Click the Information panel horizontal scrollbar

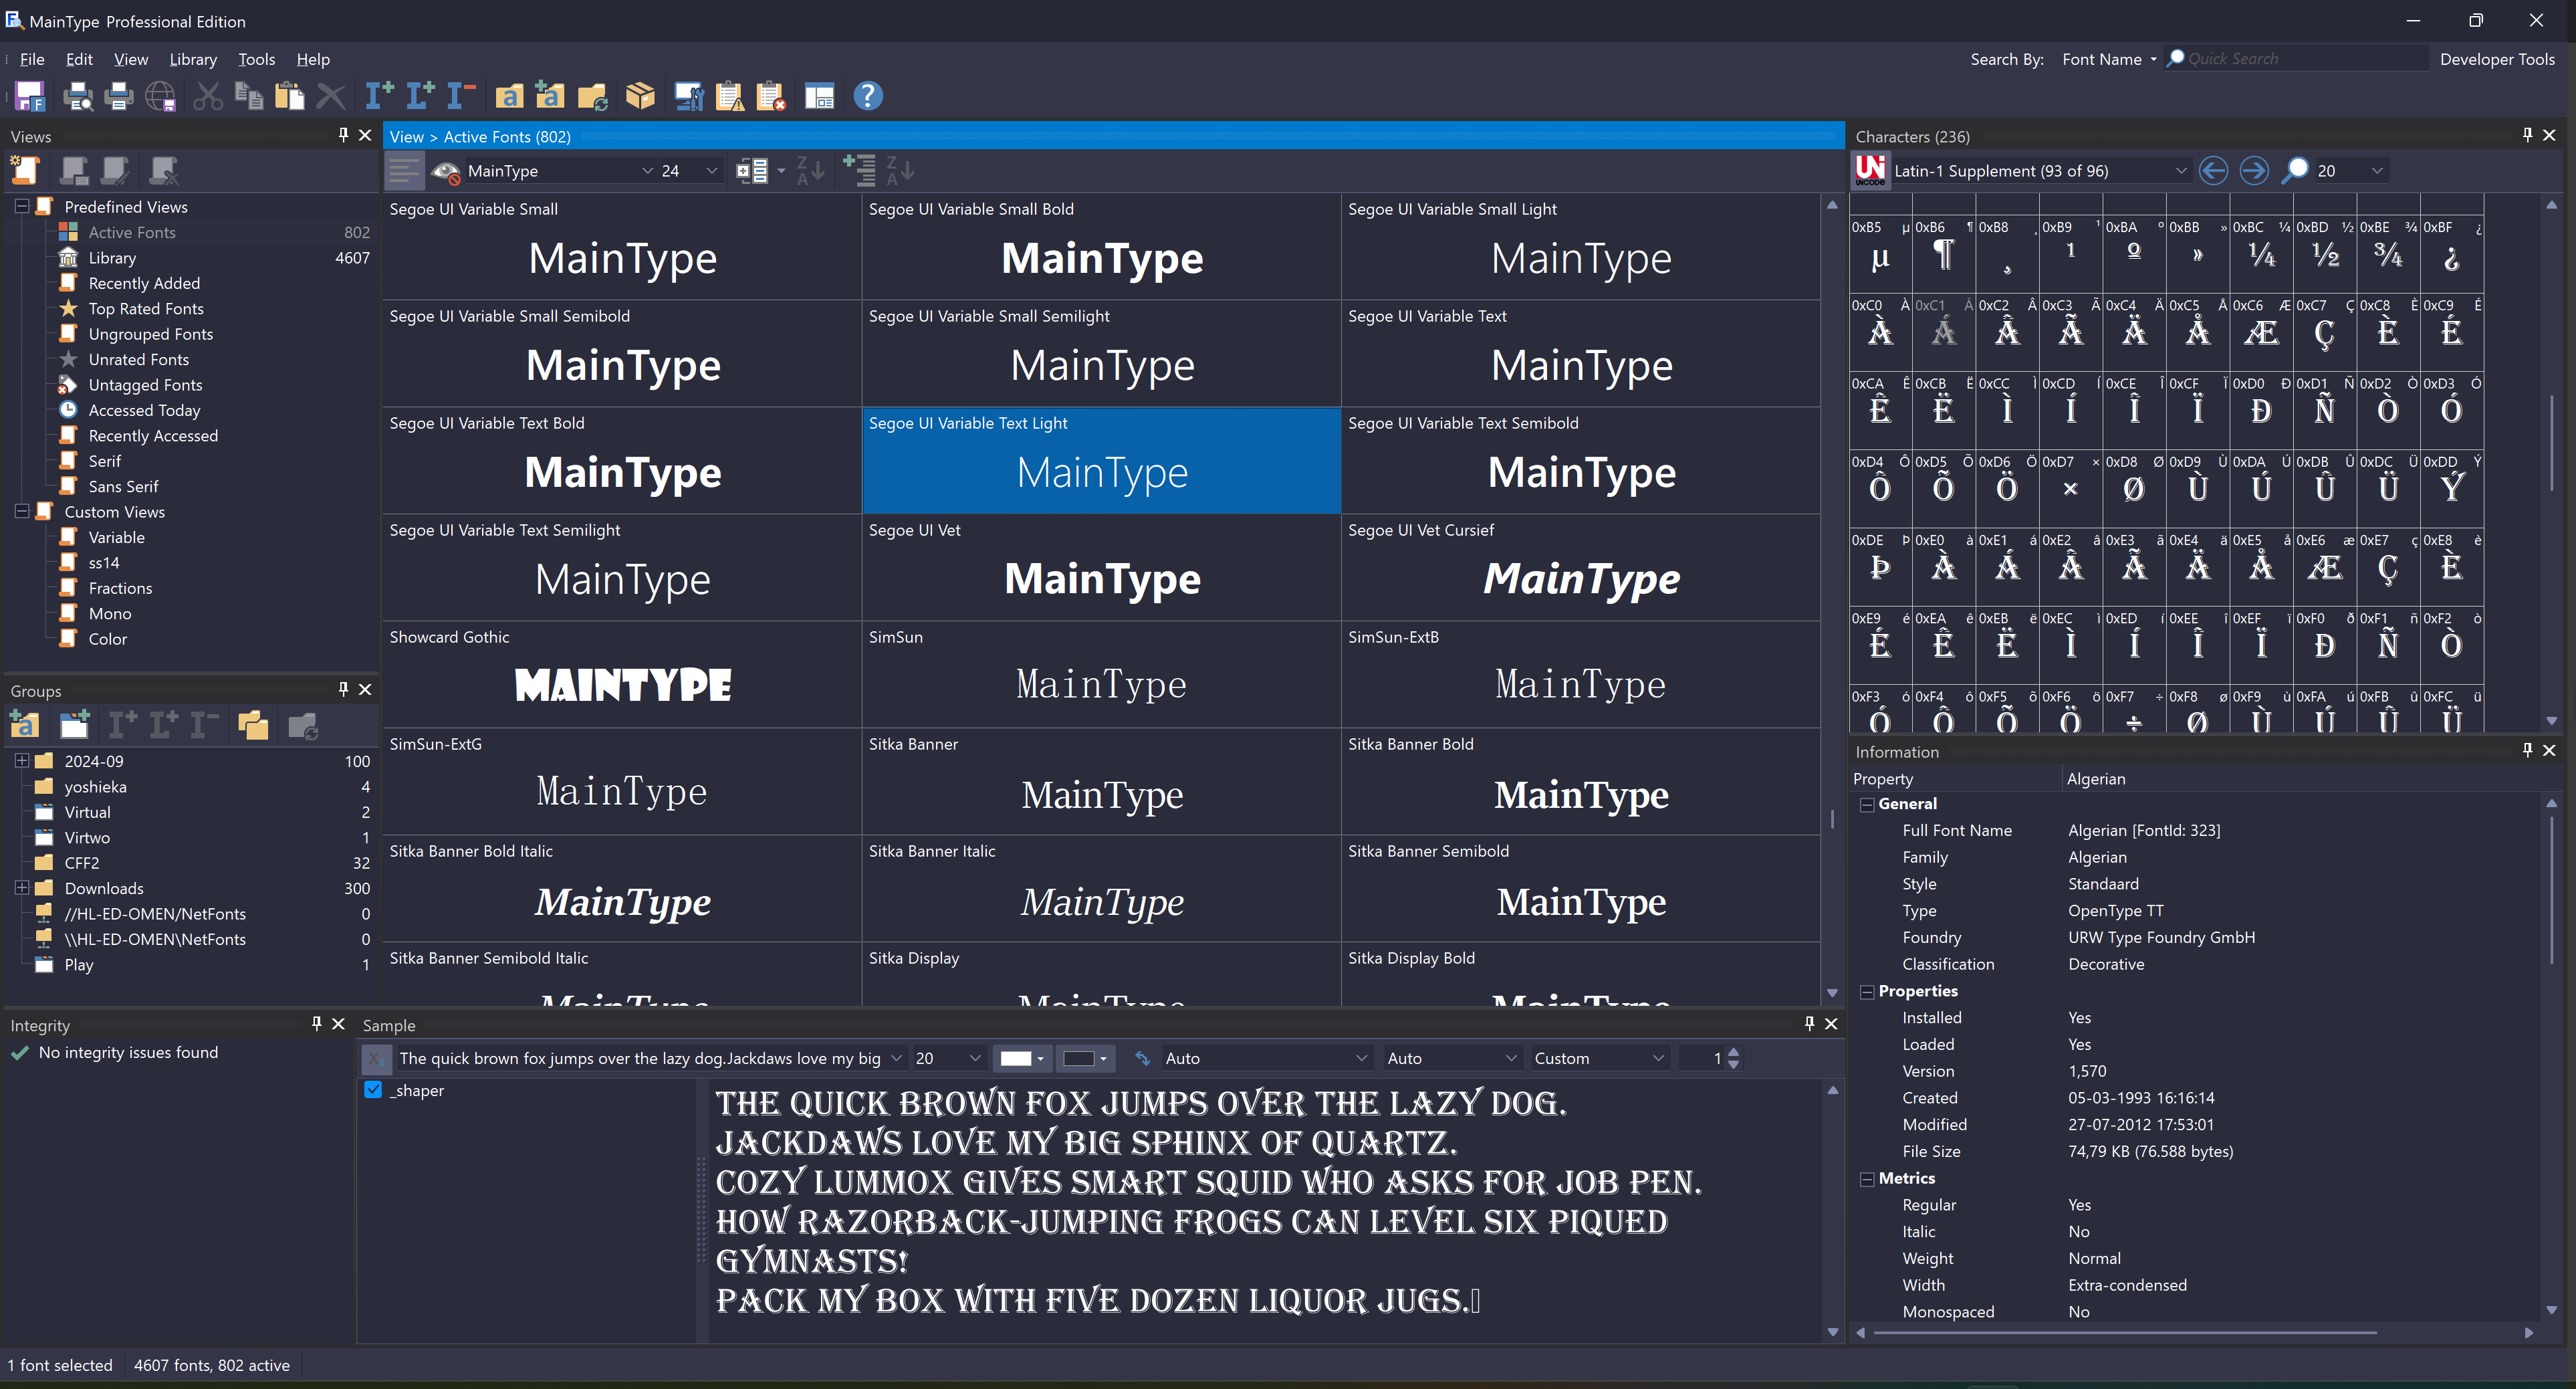tap(2125, 1332)
